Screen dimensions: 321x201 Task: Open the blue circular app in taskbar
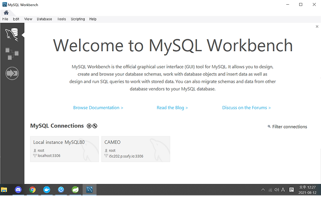click(61, 190)
